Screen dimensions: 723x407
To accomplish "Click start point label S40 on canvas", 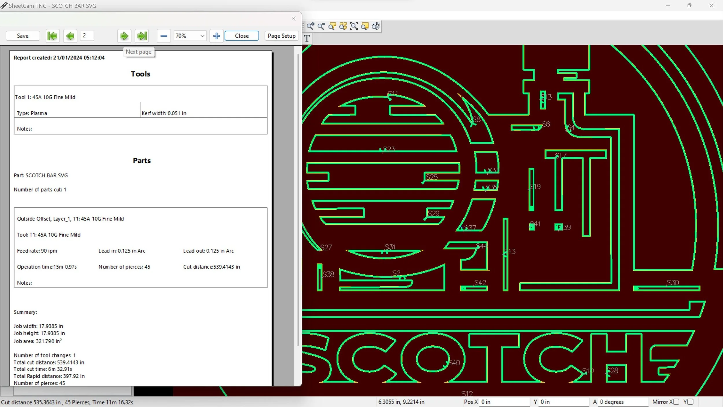I will click(454, 363).
